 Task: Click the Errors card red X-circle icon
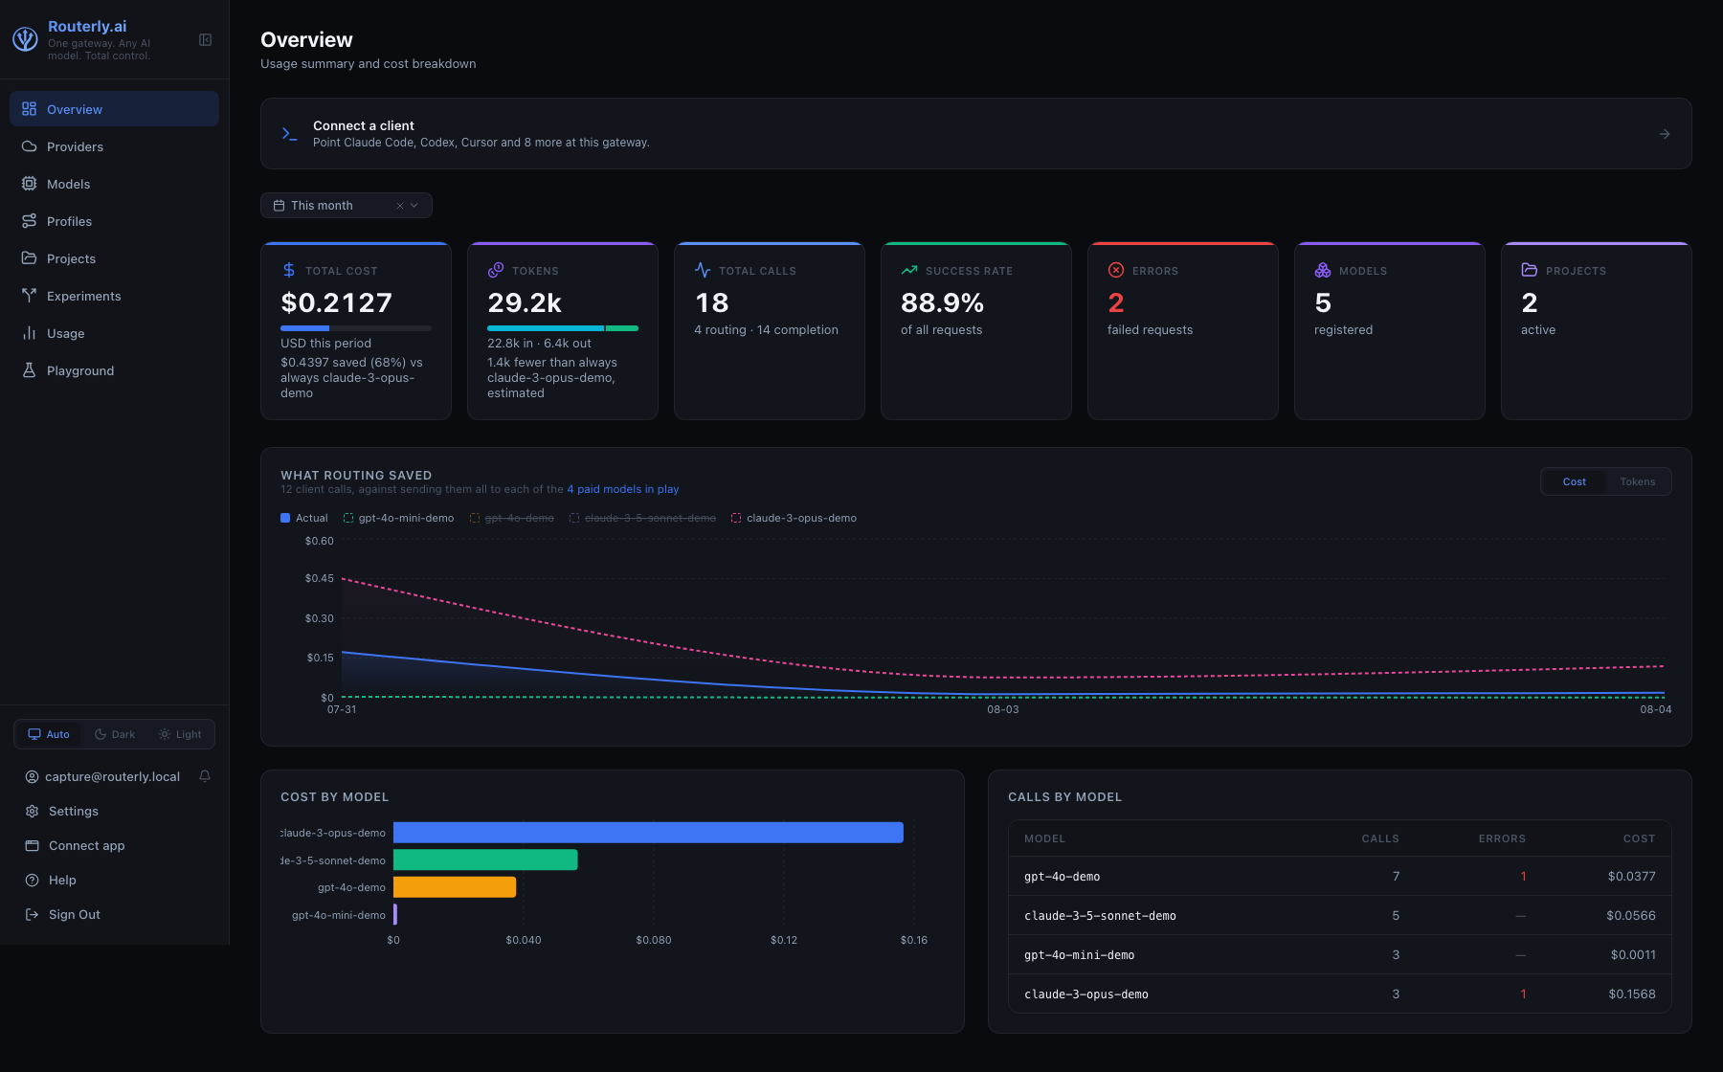click(1116, 270)
